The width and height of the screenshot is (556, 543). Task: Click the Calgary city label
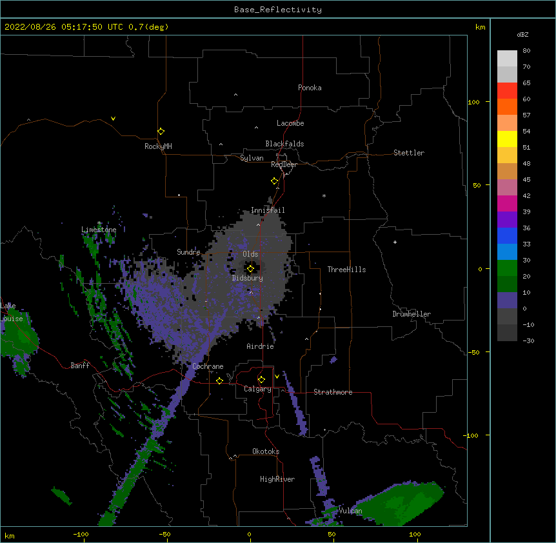click(257, 389)
